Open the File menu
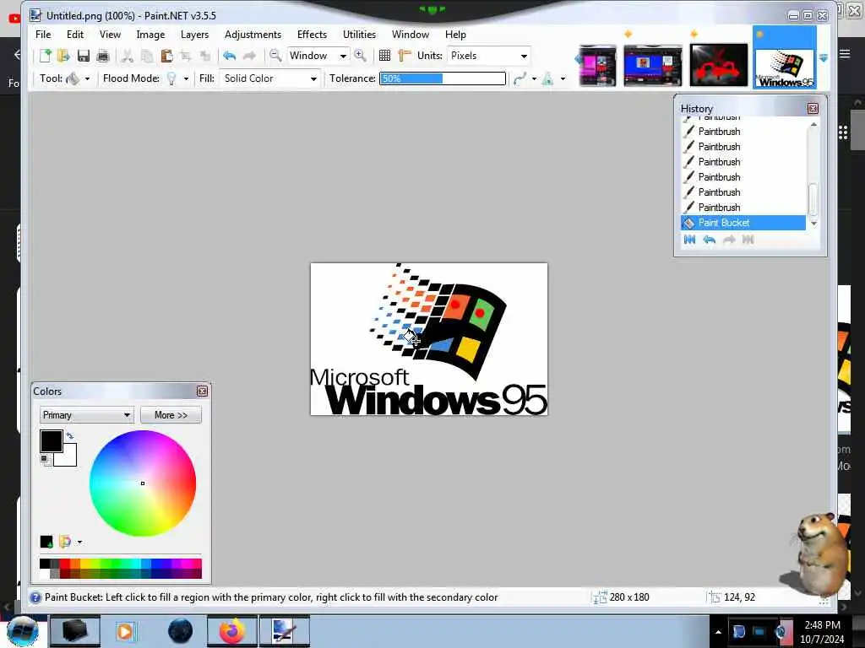Image resolution: width=865 pixels, height=648 pixels. pos(43,35)
